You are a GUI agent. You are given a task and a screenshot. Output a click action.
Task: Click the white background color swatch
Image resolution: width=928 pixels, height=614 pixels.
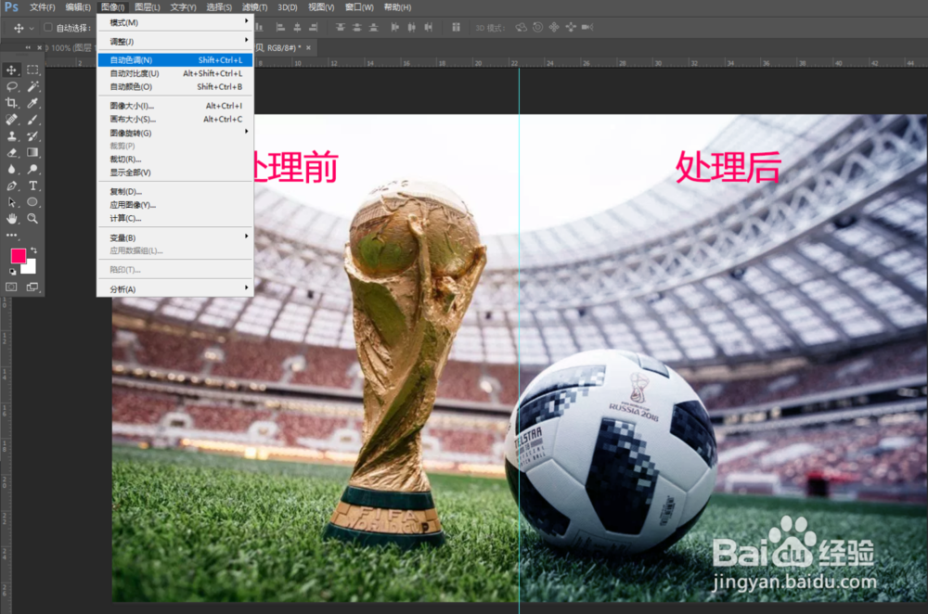tap(31, 269)
